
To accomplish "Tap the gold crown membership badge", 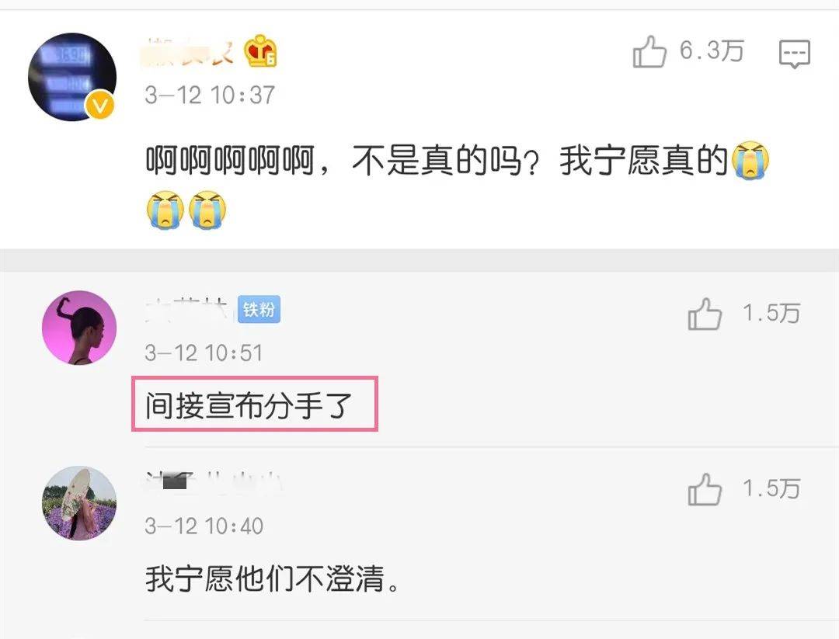I will tap(260, 50).
